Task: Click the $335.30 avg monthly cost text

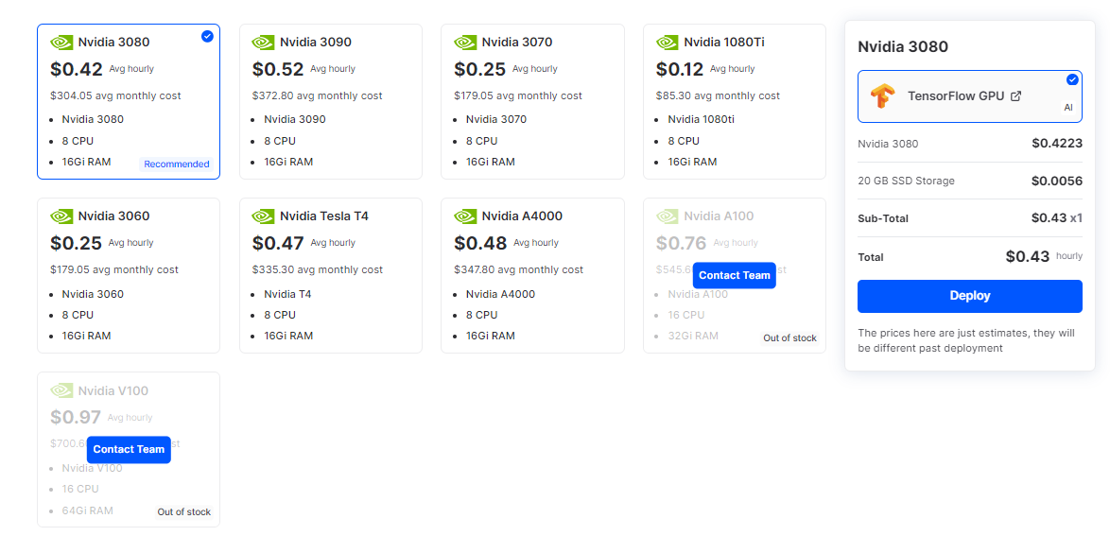Action: click(x=317, y=269)
